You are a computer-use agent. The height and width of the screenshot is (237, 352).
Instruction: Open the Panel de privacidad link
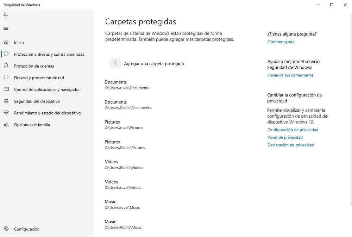[285, 137]
